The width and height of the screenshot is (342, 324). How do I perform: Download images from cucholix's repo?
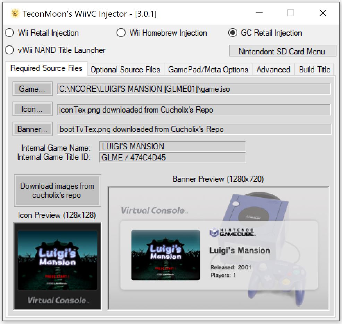pos(57,191)
